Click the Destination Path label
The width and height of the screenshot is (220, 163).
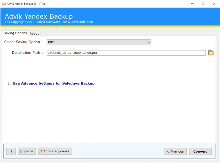(x=27, y=53)
